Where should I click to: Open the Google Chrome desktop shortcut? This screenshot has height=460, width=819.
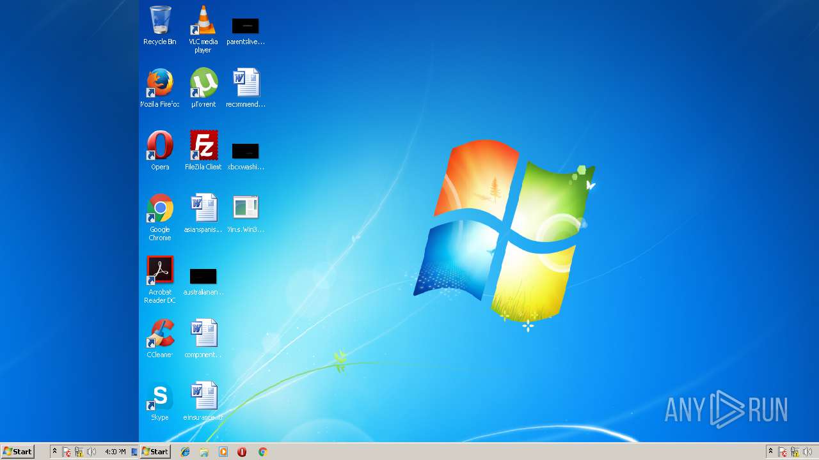point(160,217)
